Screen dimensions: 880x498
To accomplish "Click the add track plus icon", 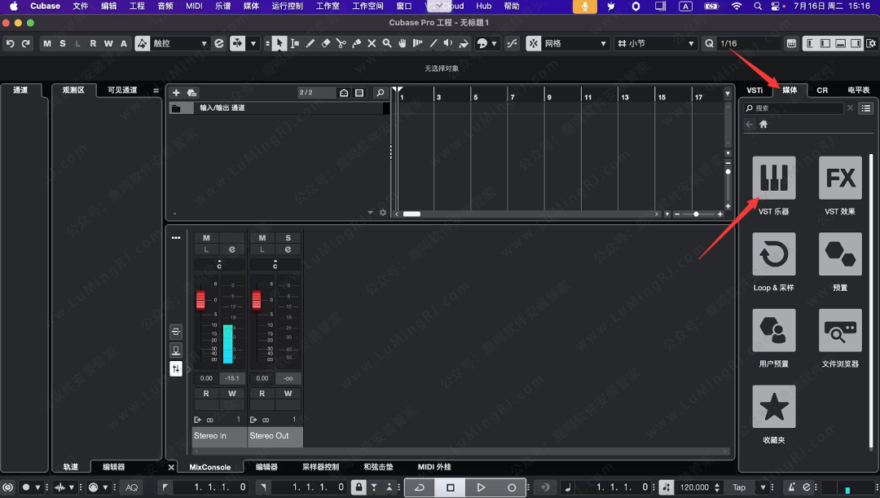I will (x=176, y=93).
